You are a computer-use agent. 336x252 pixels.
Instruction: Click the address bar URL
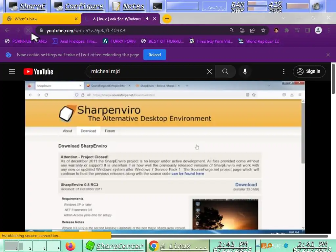click(x=86, y=31)
